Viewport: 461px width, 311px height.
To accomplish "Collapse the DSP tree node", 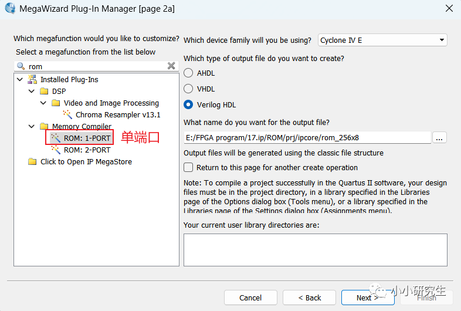I will [x=32, y=91].
